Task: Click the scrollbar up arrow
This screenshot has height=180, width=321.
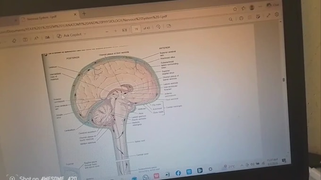Action: pyautogui.click(x=281, y=21)
